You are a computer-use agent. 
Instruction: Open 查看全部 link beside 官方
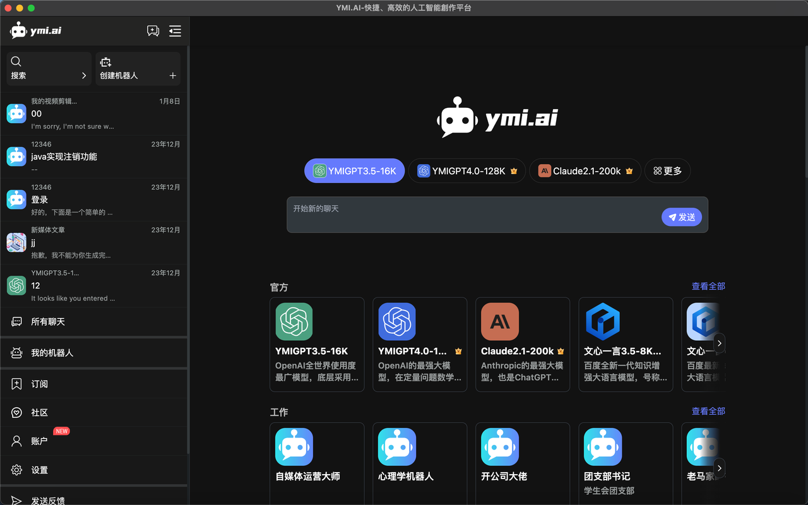pos(708,286)
